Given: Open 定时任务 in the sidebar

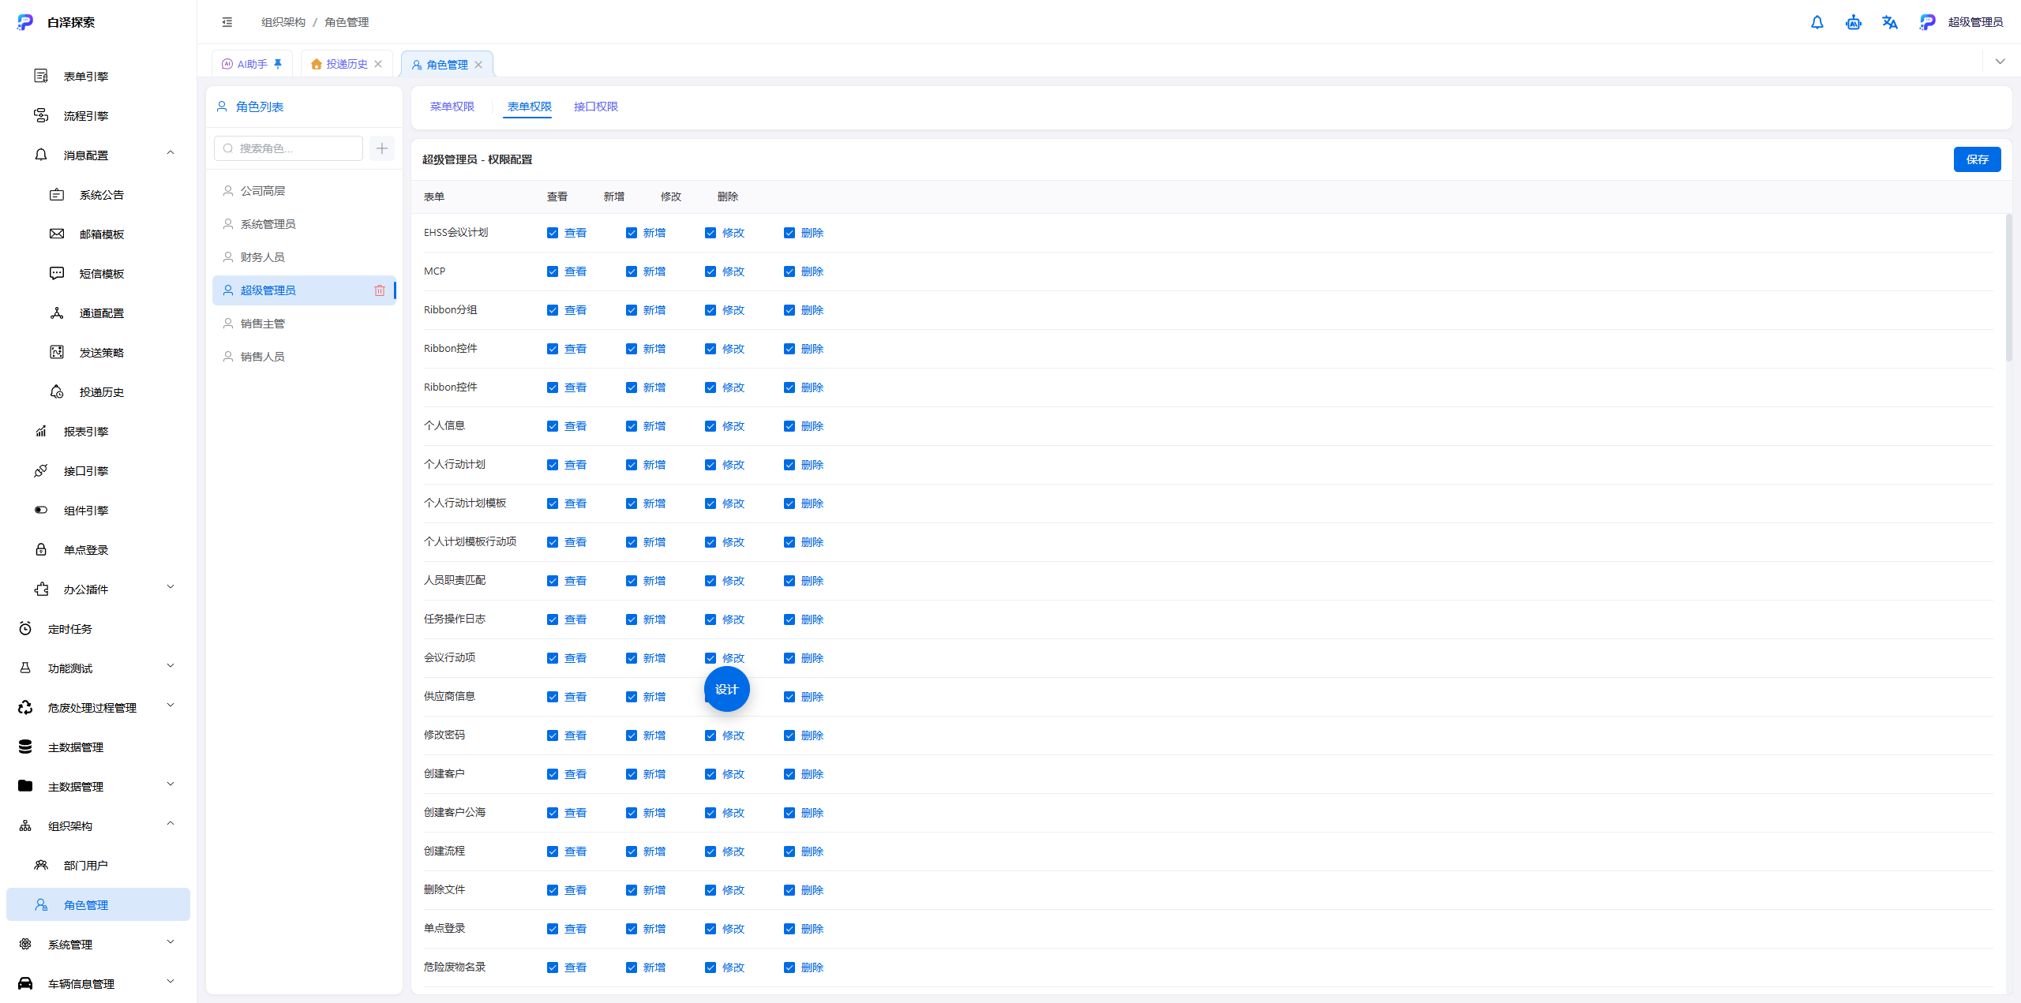Looking at the screenshot, I should [98, 629].
